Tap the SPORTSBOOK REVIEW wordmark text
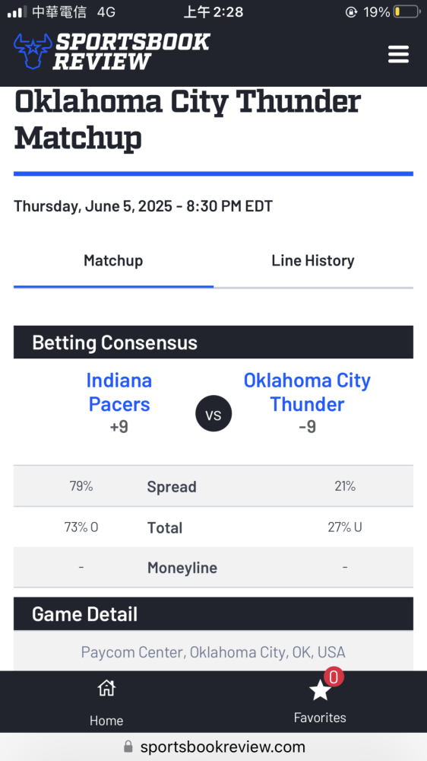Screen dimensions: 427x761 click(x=131, y=52)
